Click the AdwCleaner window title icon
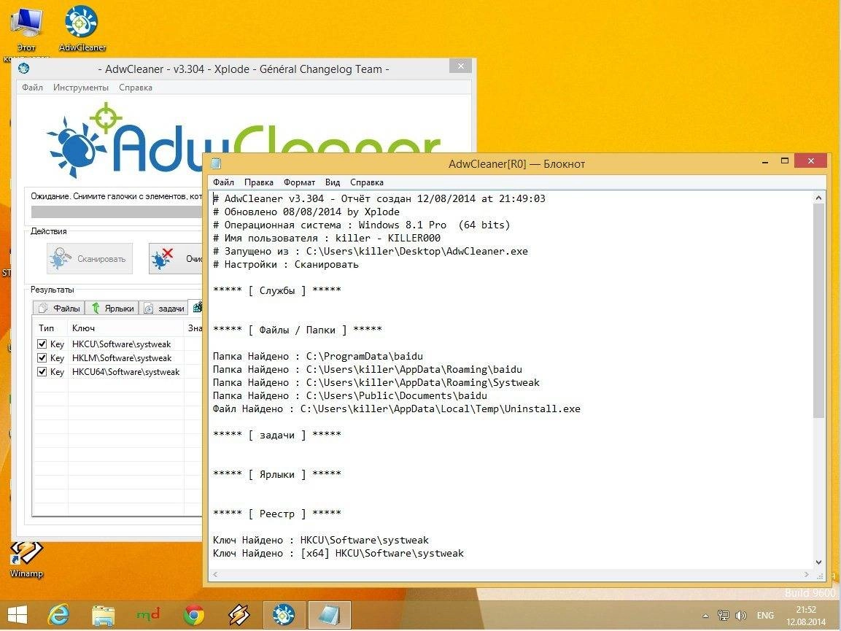841x631 pixels. [x=23, y=69]
